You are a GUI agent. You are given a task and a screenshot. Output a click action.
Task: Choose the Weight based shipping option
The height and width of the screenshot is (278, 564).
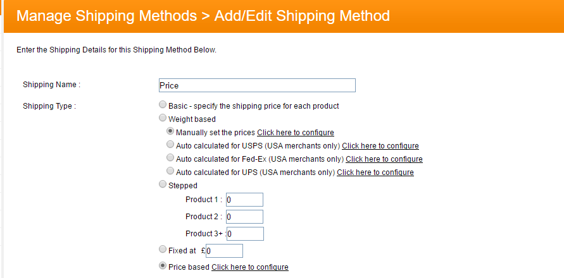(163, 118)
